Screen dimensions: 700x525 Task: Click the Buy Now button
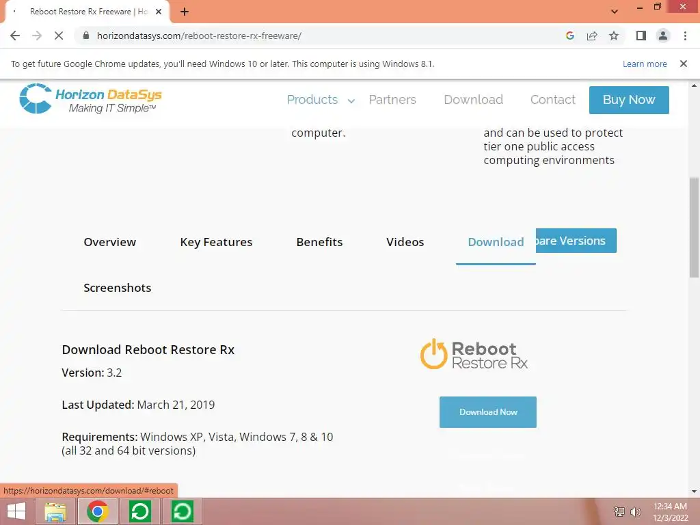coord(629,100)
